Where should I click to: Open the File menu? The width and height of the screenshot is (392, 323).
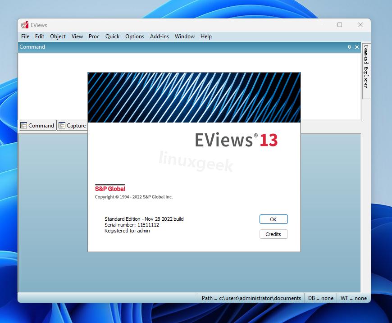[25, 36]
